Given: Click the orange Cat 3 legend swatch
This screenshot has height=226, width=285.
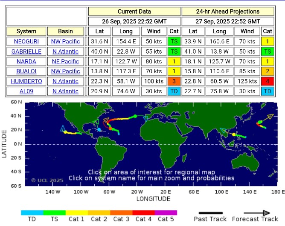Looking at the screenshot, I should (x=122, y=213).
